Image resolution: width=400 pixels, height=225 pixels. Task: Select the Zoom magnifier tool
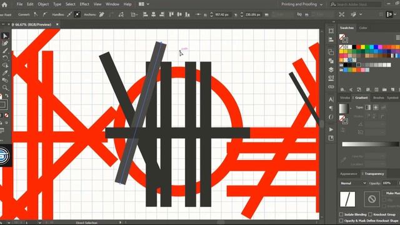pos(5,88)
